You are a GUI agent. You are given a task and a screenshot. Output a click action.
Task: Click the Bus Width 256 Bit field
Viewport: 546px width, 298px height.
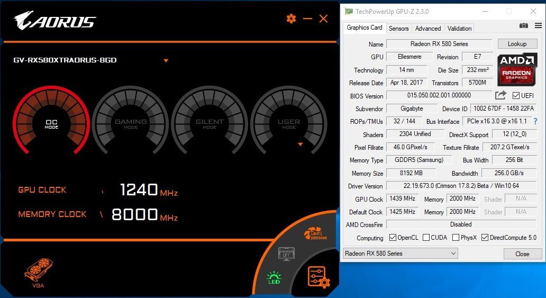tap(514, 160)
